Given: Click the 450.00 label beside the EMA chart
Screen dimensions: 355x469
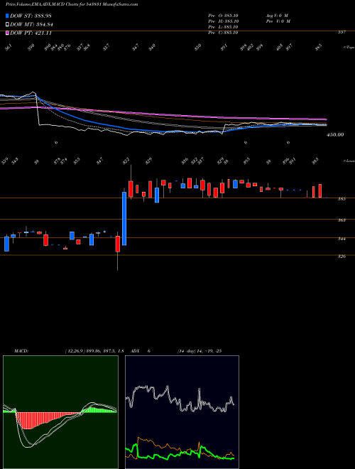Looking at the screenshot, I should point(335,135).
